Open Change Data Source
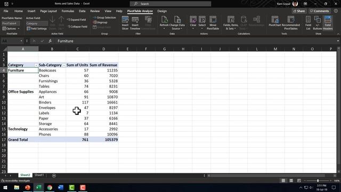 [177, 22]
